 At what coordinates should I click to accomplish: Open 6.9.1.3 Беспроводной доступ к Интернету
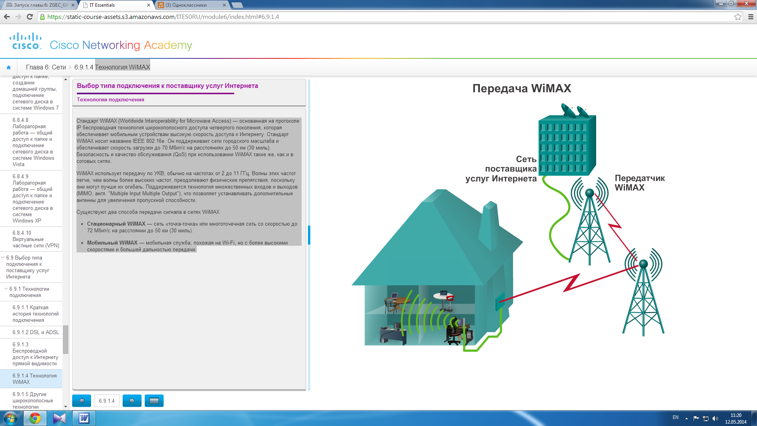[35, 354]
